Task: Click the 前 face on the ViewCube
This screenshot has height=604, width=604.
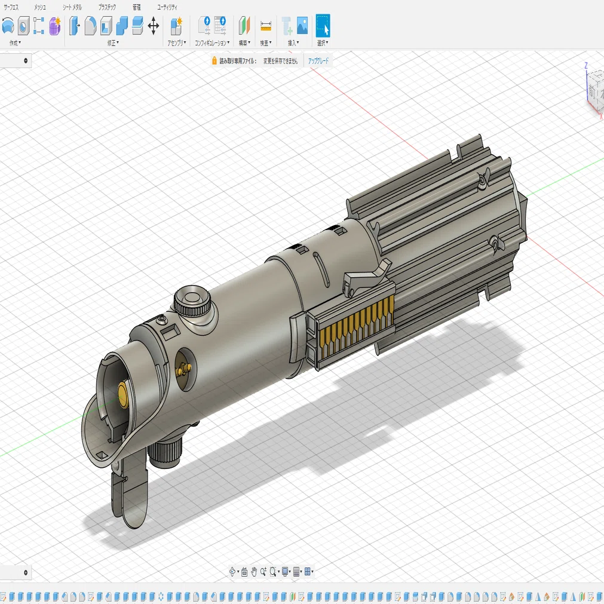Action: click(x=591, y=91)
